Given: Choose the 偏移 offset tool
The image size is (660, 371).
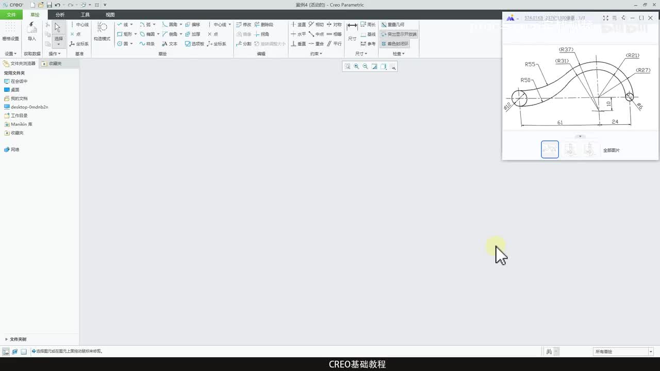Looking at the screenshot, I should pyautogui.click(x=192, y=24).
